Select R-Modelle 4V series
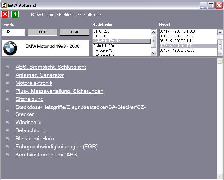 (x=122, y=50)
